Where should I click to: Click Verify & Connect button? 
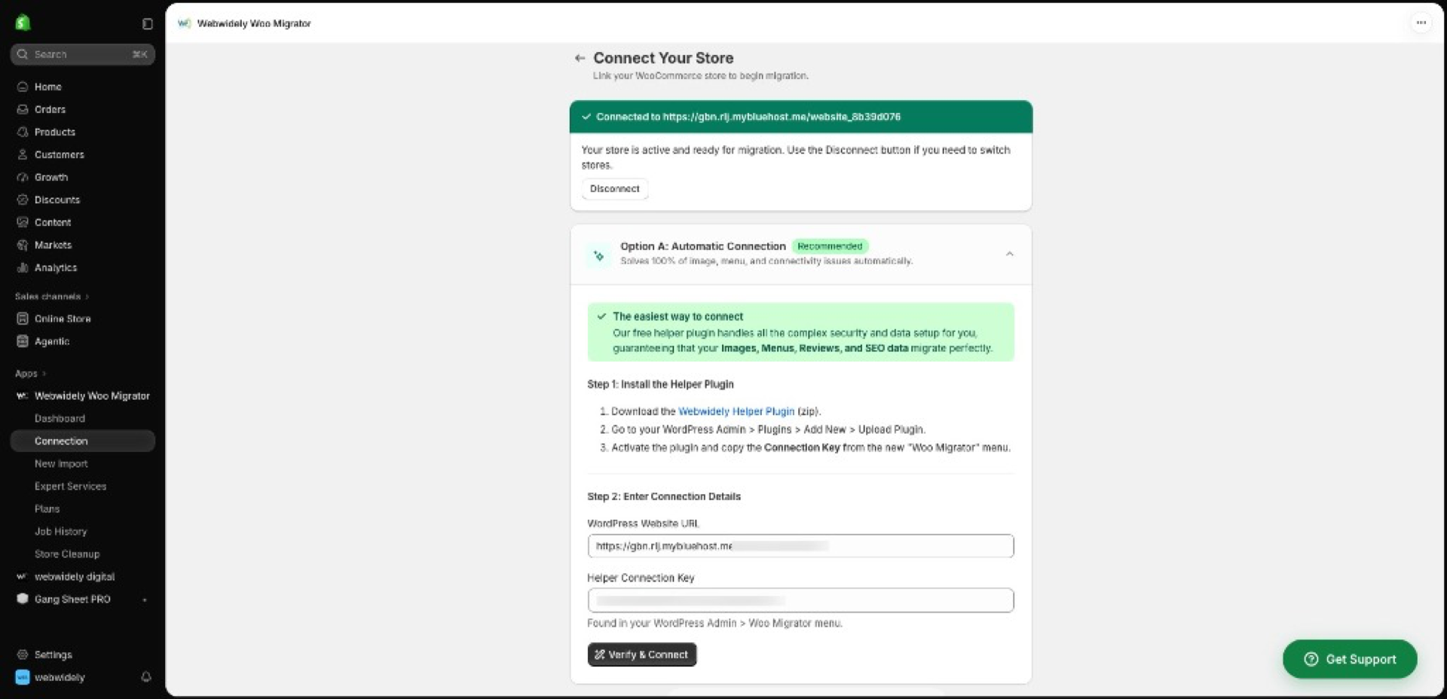point(642,655)
